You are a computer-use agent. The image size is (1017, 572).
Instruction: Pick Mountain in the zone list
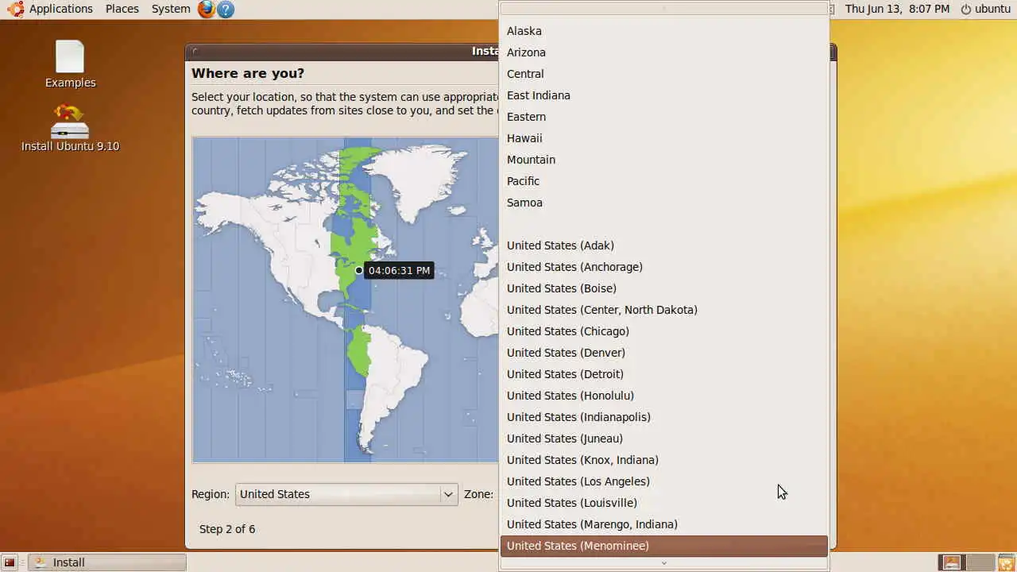coord(663,160)
